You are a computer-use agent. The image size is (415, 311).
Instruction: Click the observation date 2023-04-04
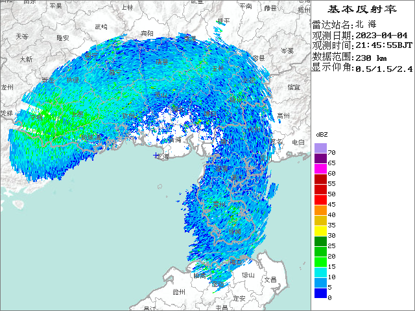tap(381, 35)
